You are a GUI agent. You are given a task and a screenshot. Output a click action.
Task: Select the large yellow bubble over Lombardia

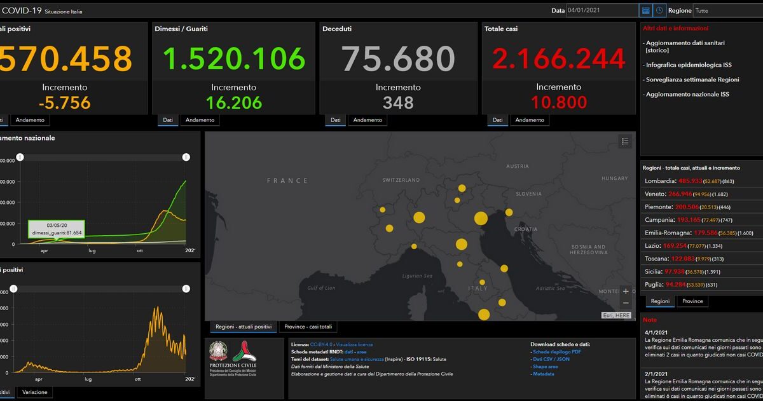click(x=419, y=218)
